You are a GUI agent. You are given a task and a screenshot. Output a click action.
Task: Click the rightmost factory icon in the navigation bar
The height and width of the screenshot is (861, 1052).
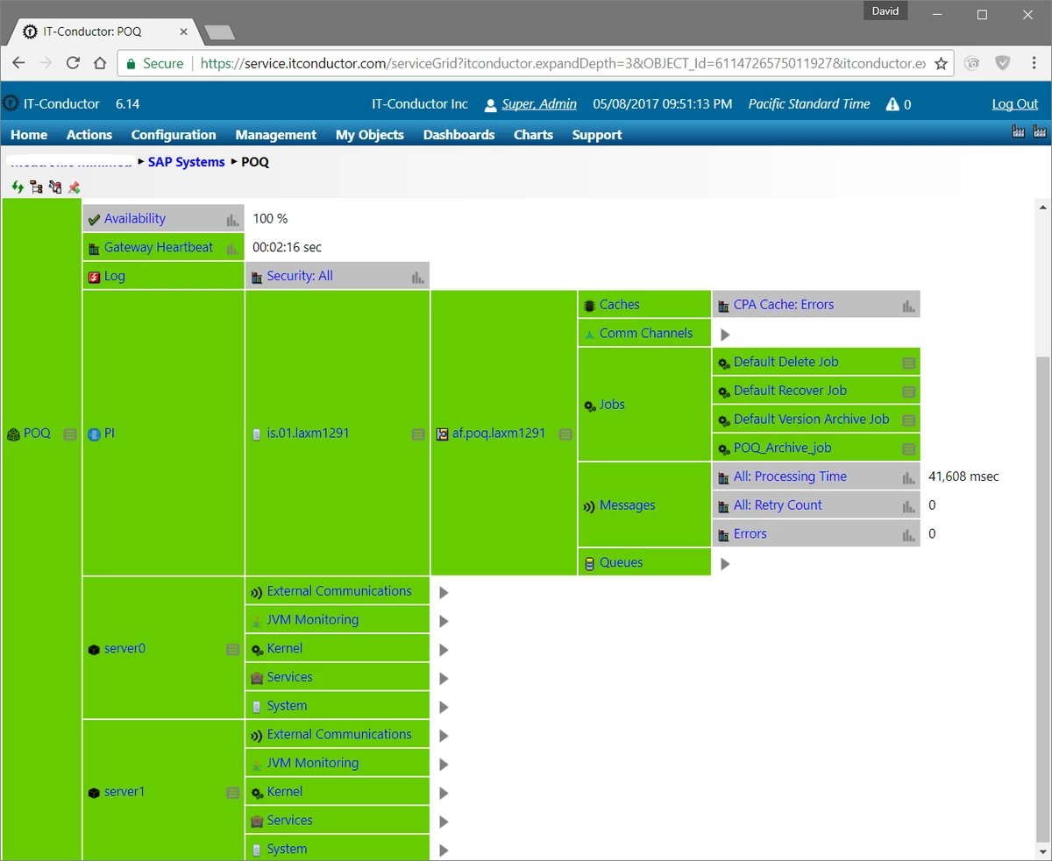[x=1040, y=133]
